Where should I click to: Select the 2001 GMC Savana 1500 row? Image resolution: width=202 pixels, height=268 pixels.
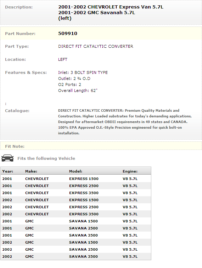tap(76, 221)
